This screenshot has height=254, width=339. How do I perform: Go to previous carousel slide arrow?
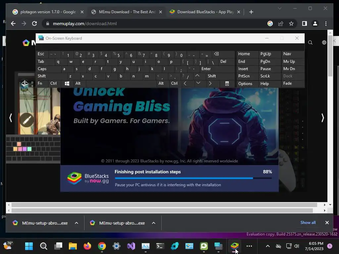point(11,118)
